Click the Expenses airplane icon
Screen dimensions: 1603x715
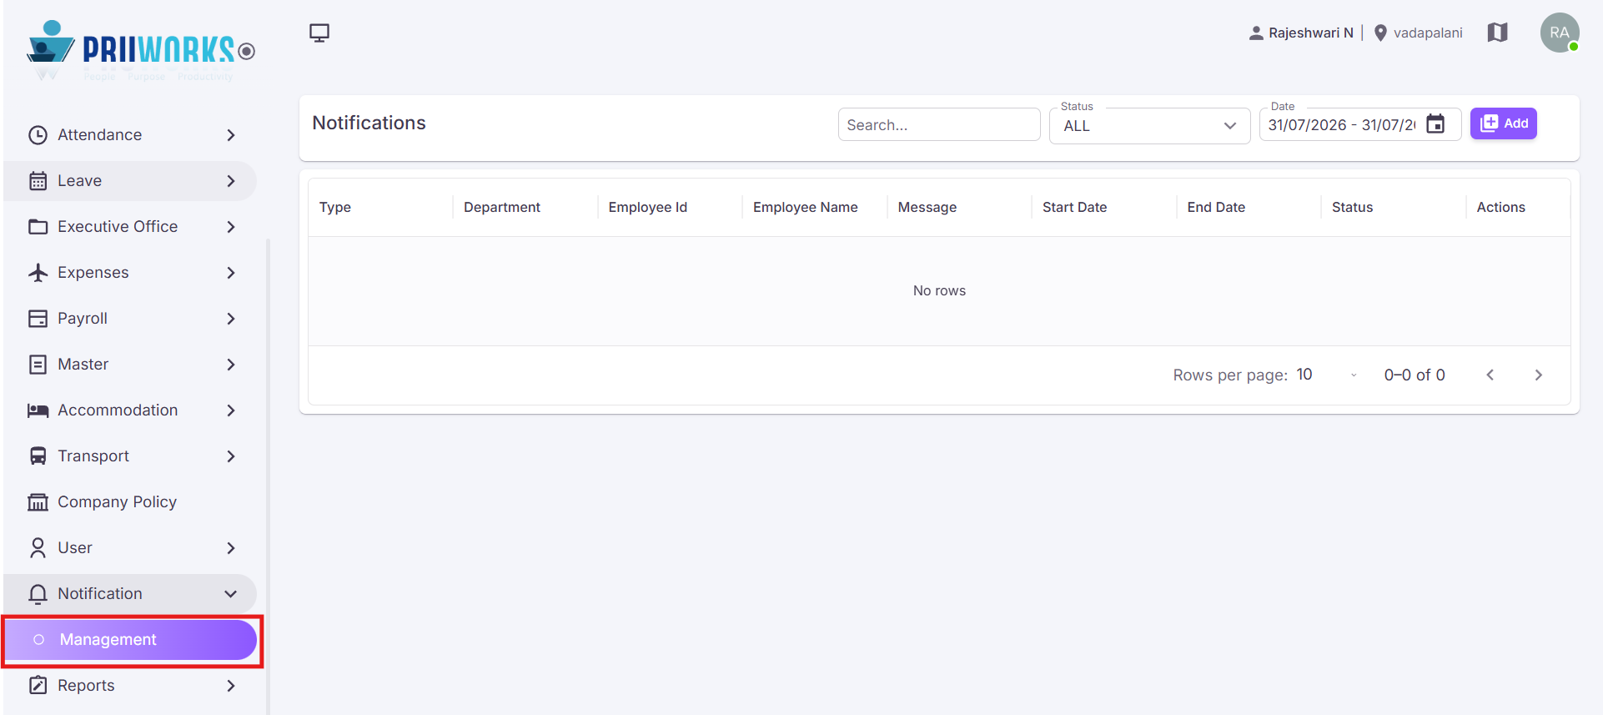[x=38, y=273]
